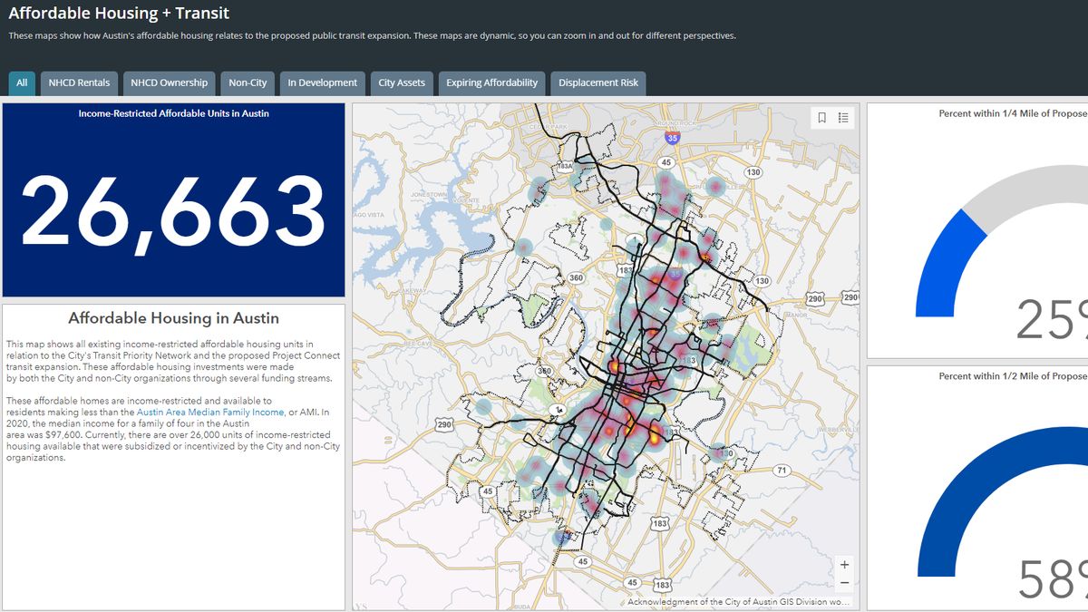Click the MANOR label on the map
The image size is (1088, 612).
[795, 315]
